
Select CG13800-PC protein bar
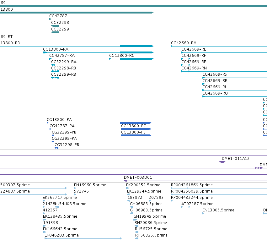point(136,129)
